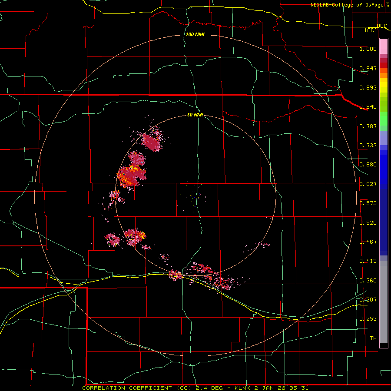Select the 0.467 scale value

[x=368, y=242]
